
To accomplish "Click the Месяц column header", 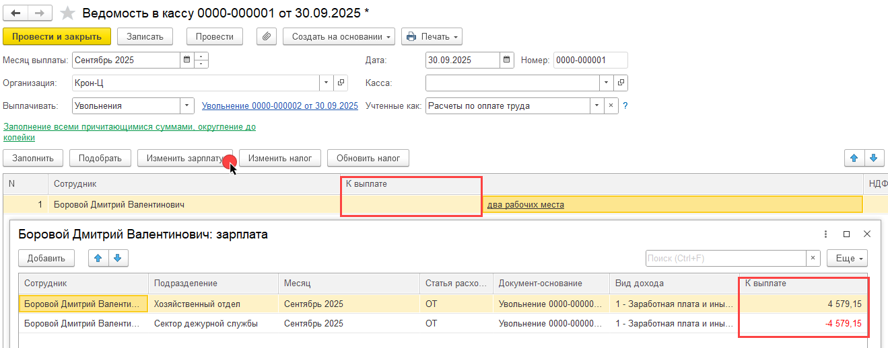I will click(349, 284).
